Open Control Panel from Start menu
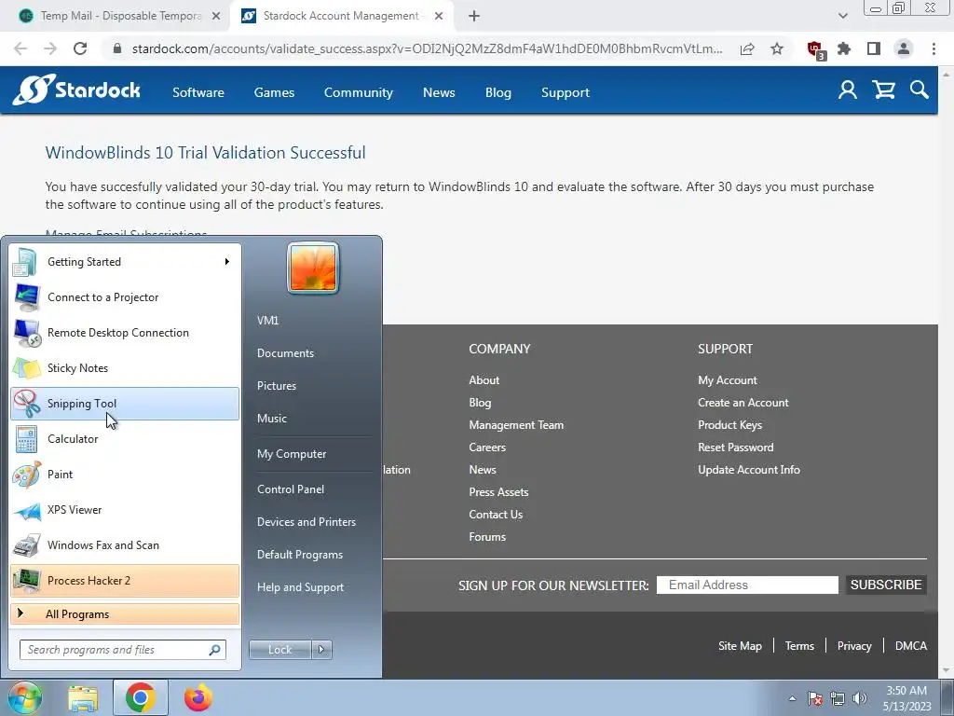Screen dimensions: 954x716 291,489
